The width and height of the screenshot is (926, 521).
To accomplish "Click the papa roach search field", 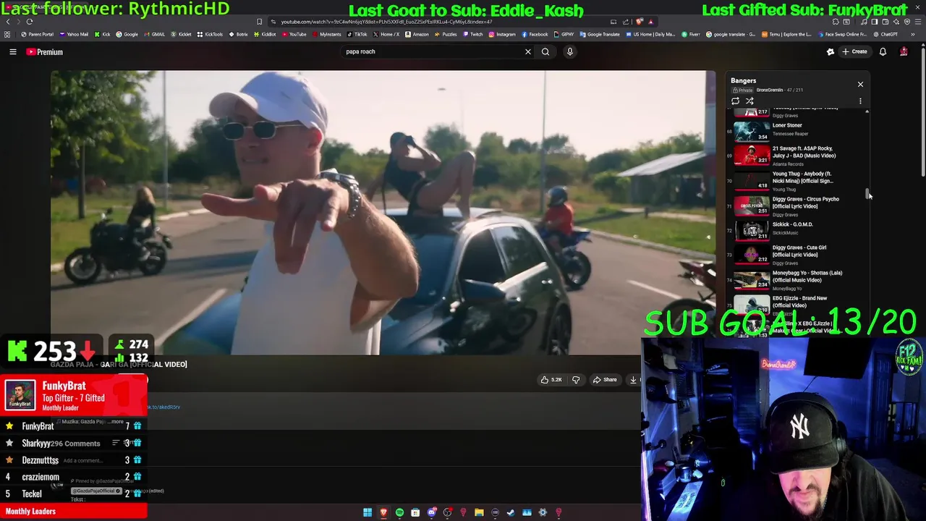I will point(431,51).
